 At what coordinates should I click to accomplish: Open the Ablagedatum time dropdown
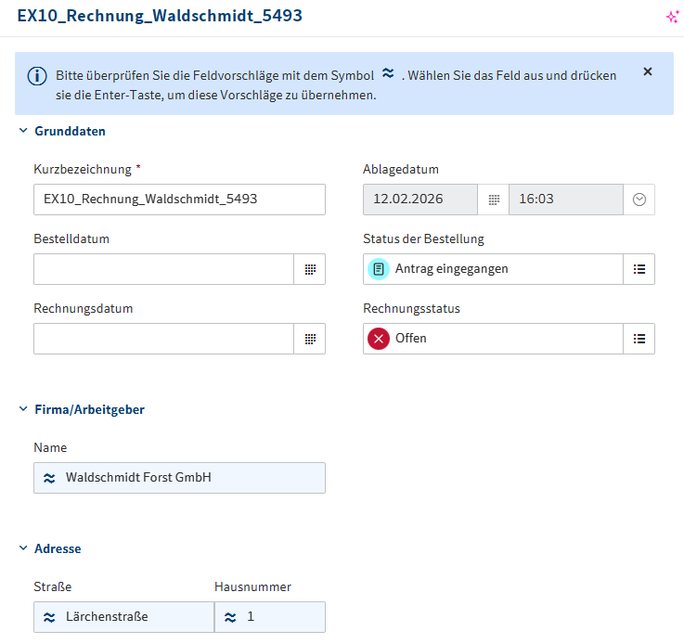[639, 200]
